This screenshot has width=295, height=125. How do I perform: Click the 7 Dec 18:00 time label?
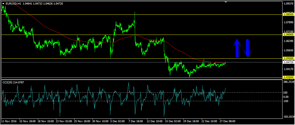136,121
